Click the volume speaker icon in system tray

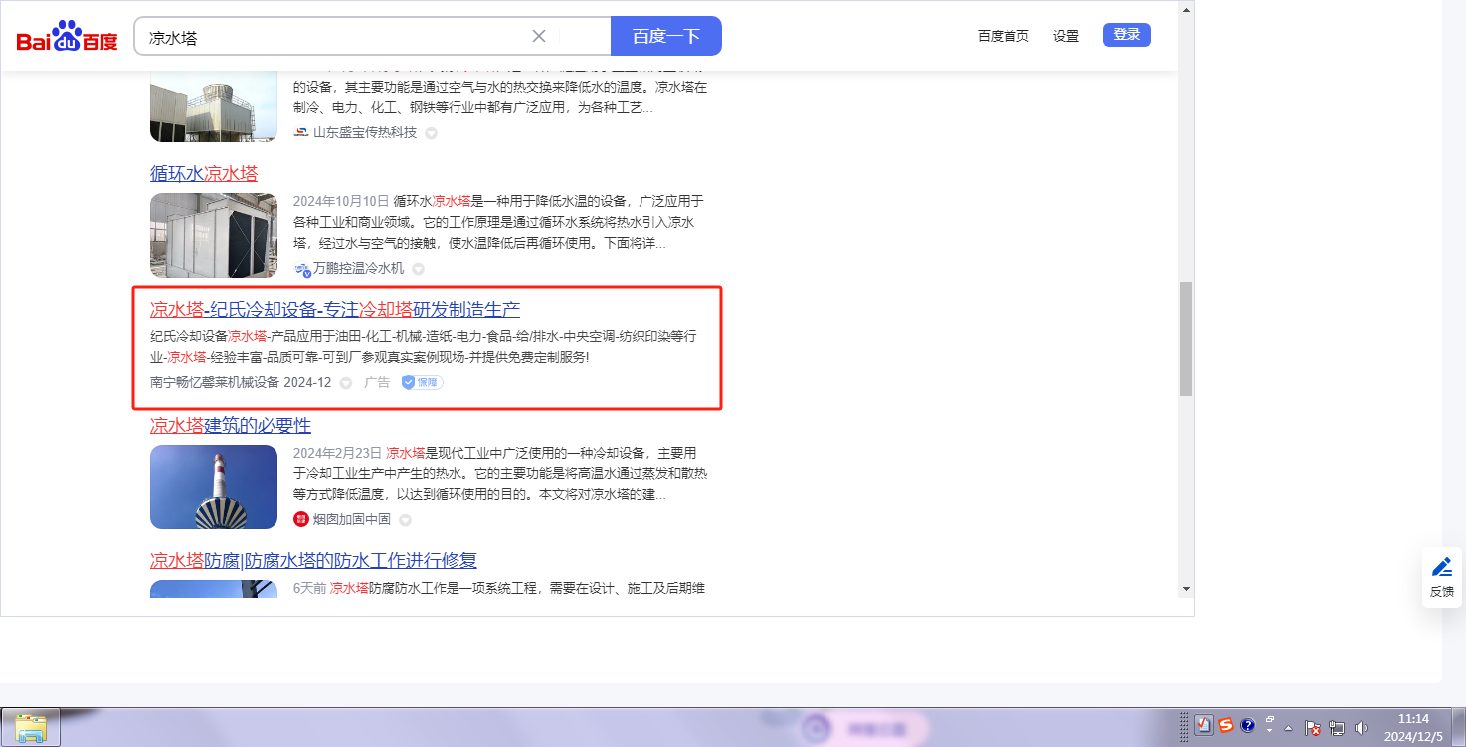tap(1361, 728)
